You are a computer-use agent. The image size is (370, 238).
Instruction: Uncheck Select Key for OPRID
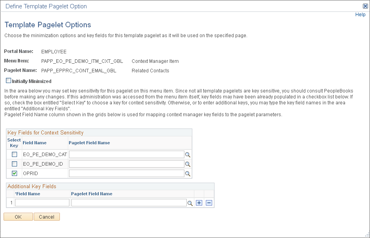click(14, 173)
